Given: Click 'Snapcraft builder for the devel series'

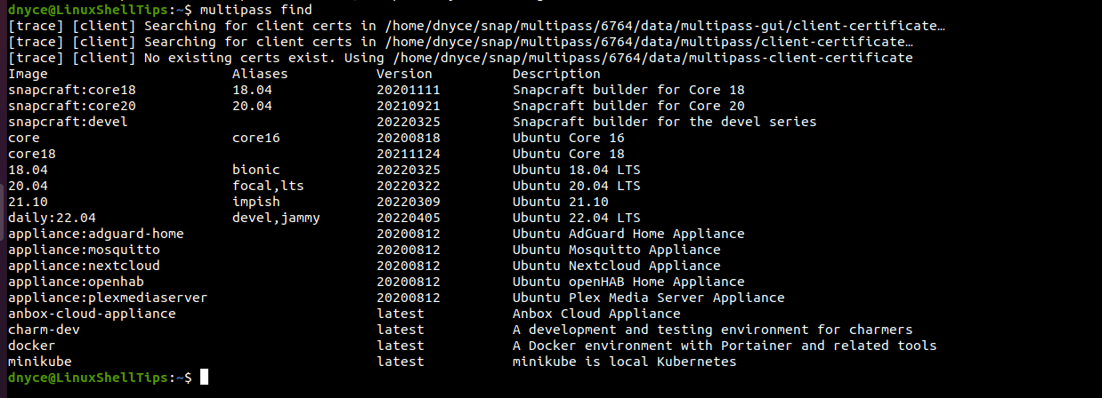Looking at the screenshot, I should pos(664,122).
